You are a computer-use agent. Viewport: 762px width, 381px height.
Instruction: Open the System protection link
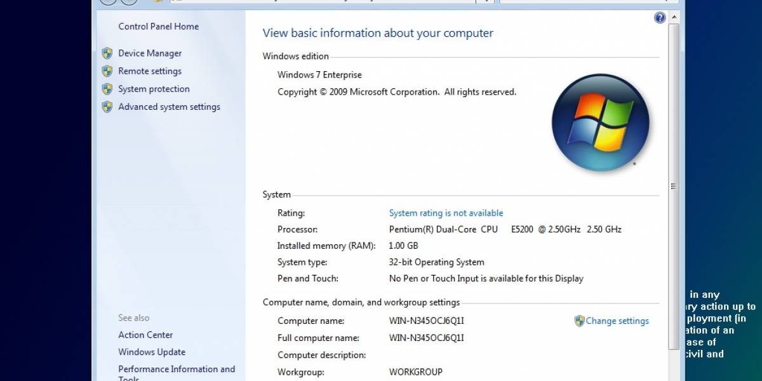coord(154,89)
